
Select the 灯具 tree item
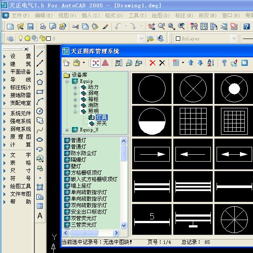[101, 117]
